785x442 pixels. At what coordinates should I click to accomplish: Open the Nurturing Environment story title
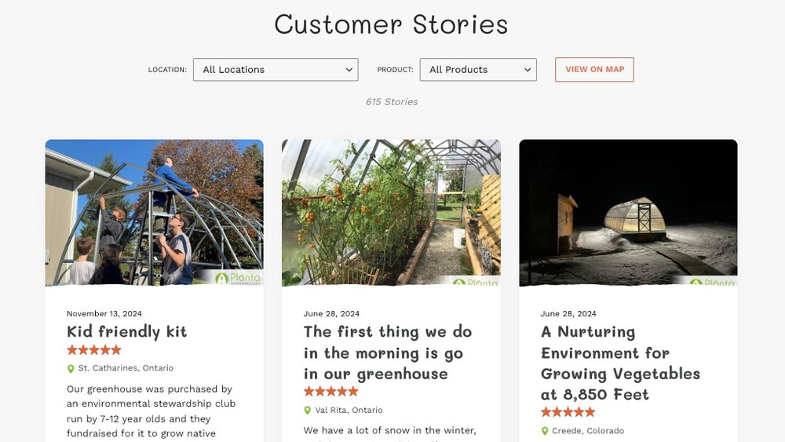pyautogui.click(x=620, y=363)
